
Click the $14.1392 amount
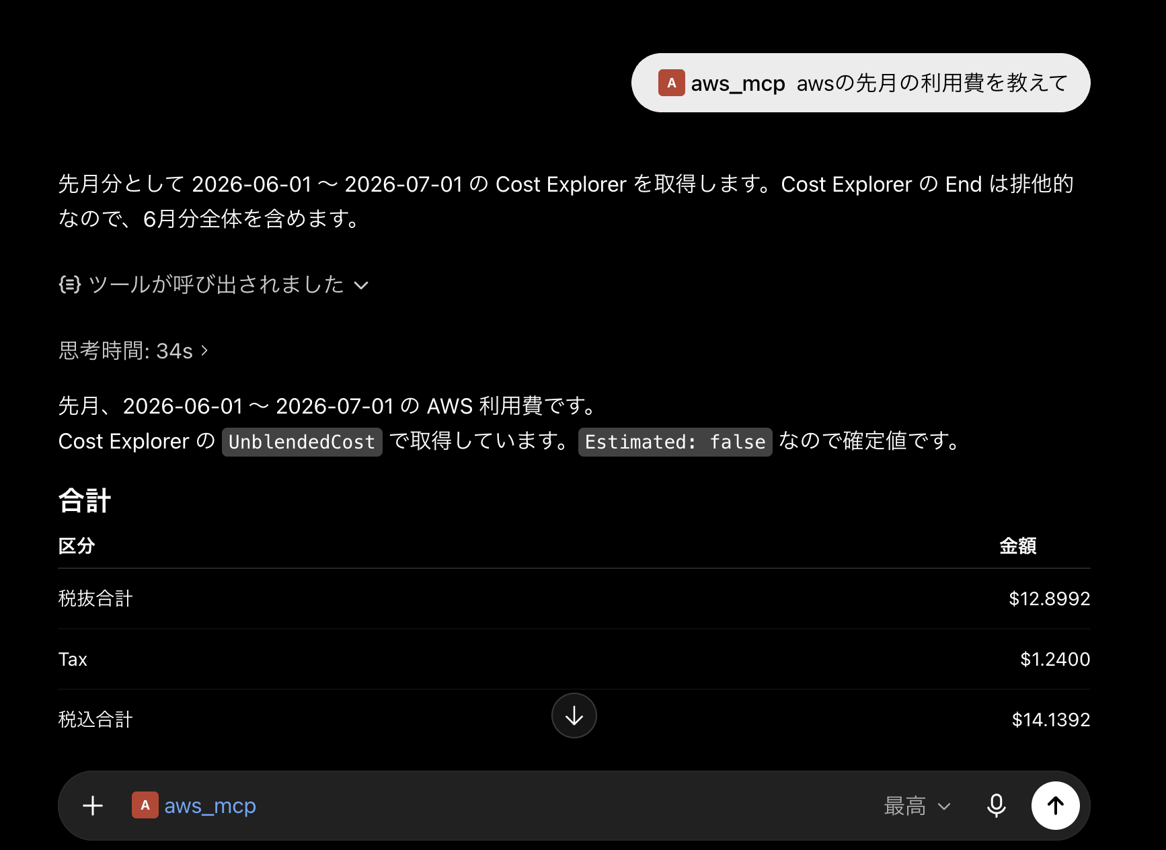1051,720
